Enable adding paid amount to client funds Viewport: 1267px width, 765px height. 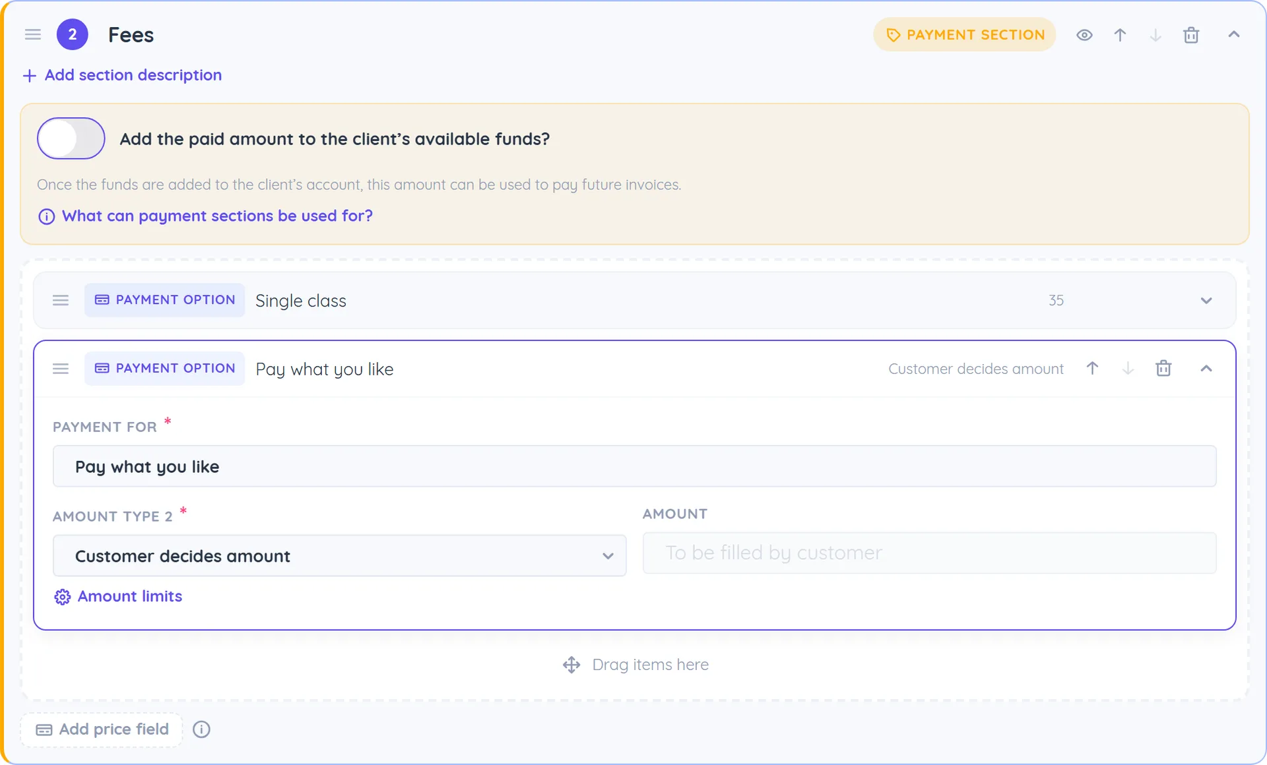pyautogui.click(x=71, y=138)
